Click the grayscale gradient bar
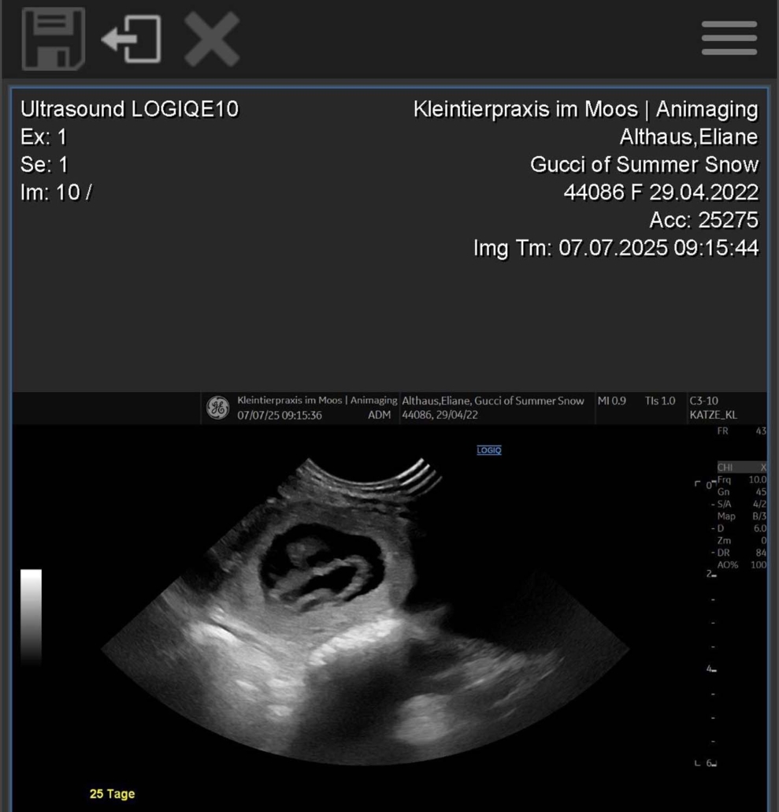The image size is (779, 812). coord(31,615)
